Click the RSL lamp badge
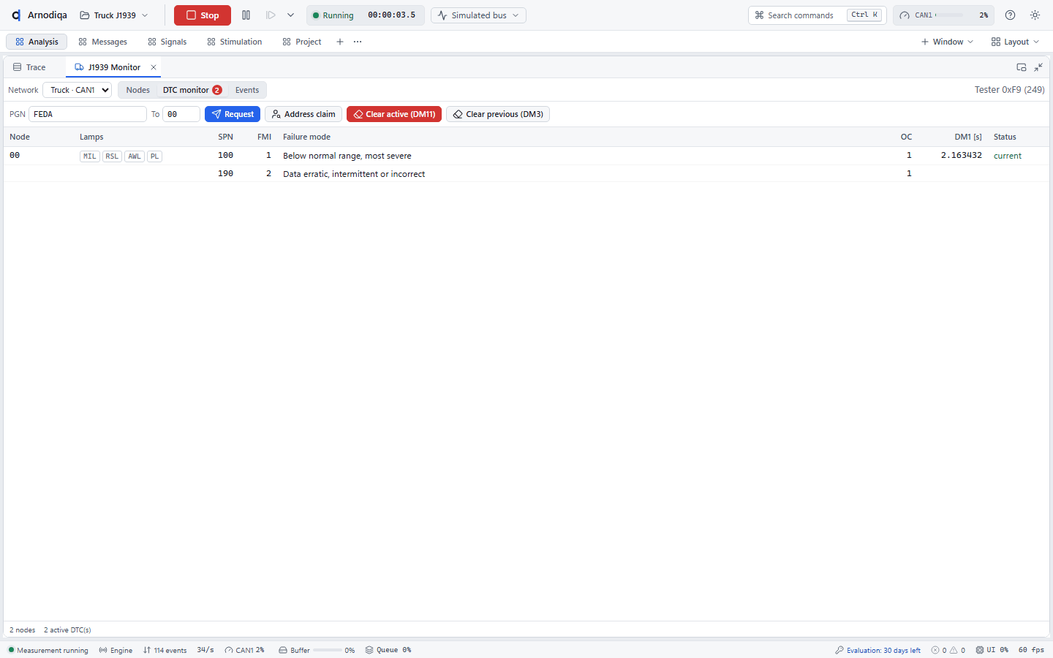Viewport: 1053px width, 658px height. click(x=112, y=156)
